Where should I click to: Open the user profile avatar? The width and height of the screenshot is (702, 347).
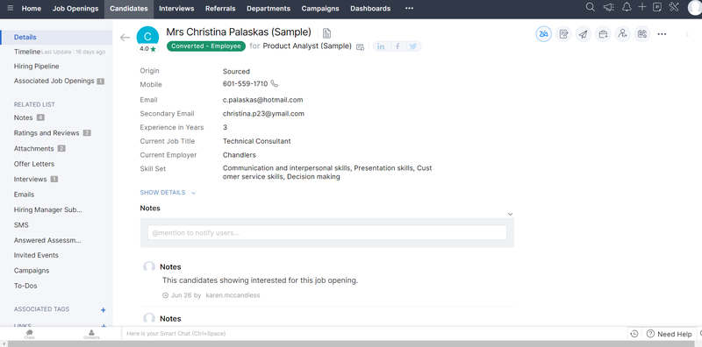click(x=694, y=8)
